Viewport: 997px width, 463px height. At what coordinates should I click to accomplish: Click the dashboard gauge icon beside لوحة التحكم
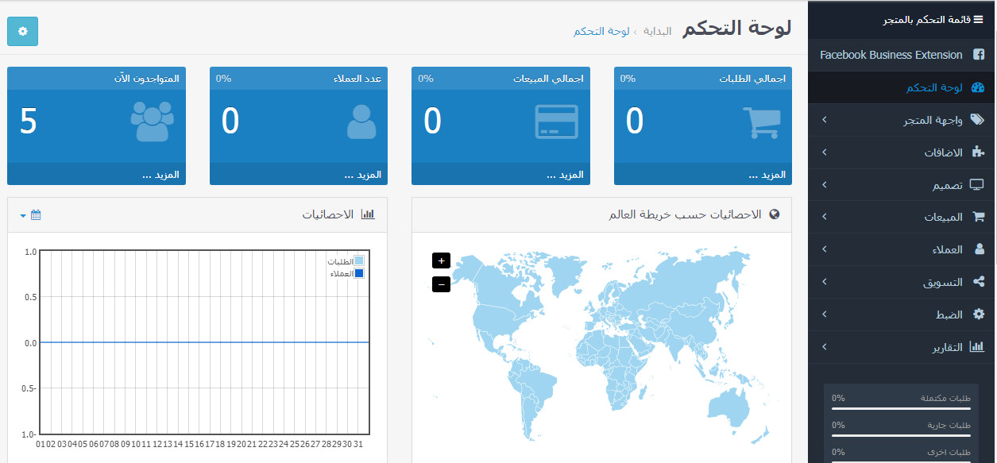(978, 87)
